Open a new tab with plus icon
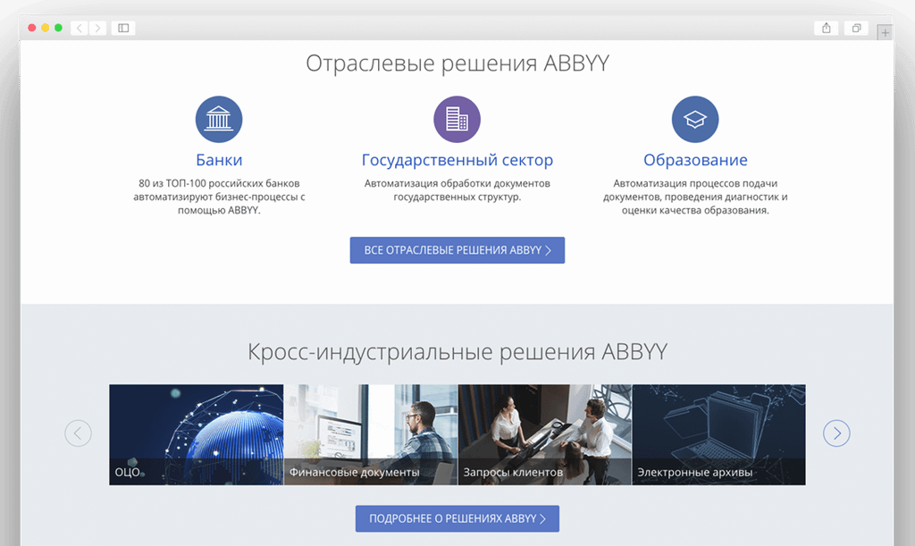Screen dimensions: 915x546 [x=886, y=33]
